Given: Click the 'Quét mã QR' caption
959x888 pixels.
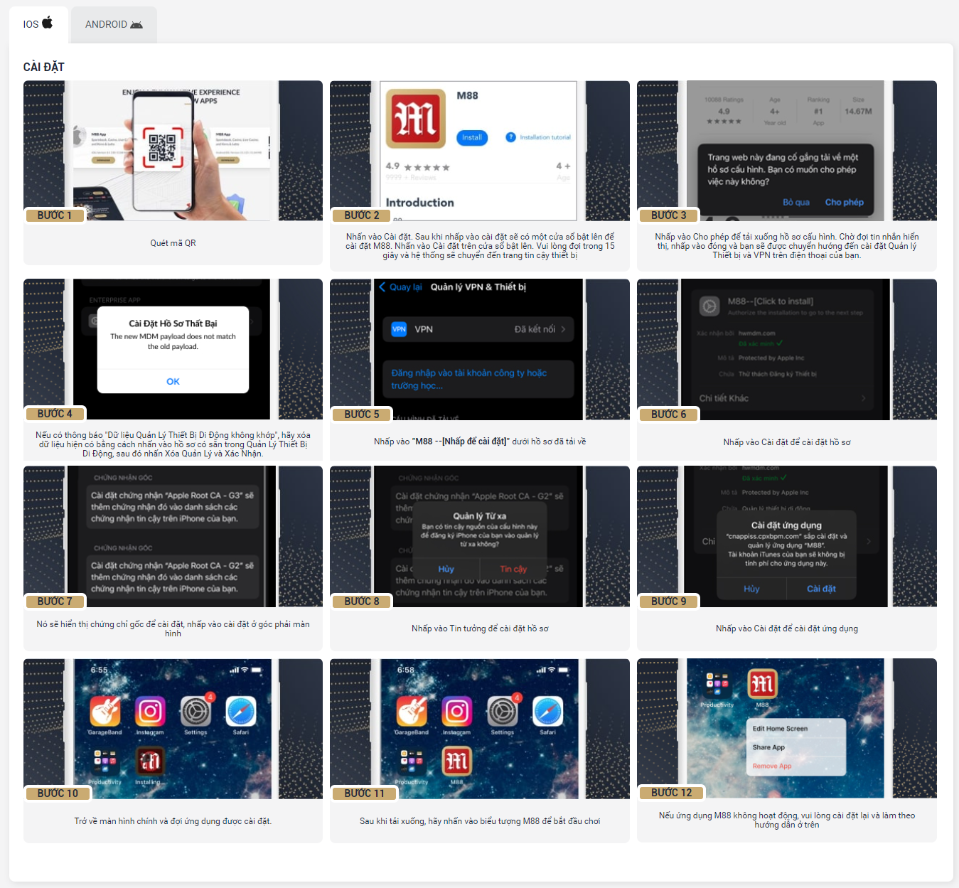Looking at the screenshot, I should click(x=173, y=243).
